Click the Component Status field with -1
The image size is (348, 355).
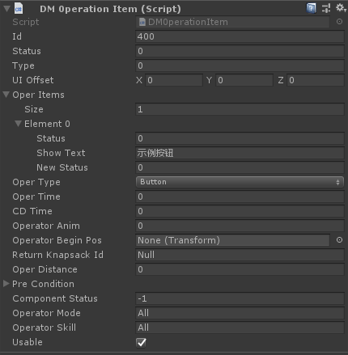pos(240,298)
